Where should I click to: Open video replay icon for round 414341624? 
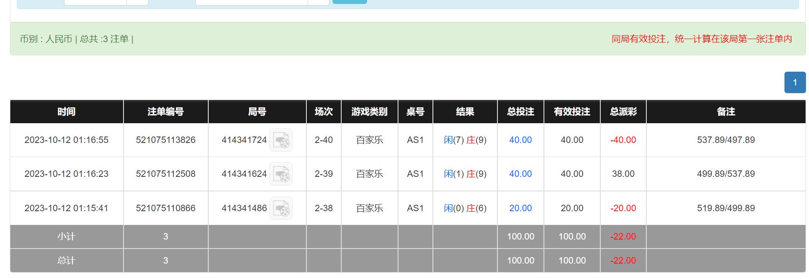click(x=281, y=174)
